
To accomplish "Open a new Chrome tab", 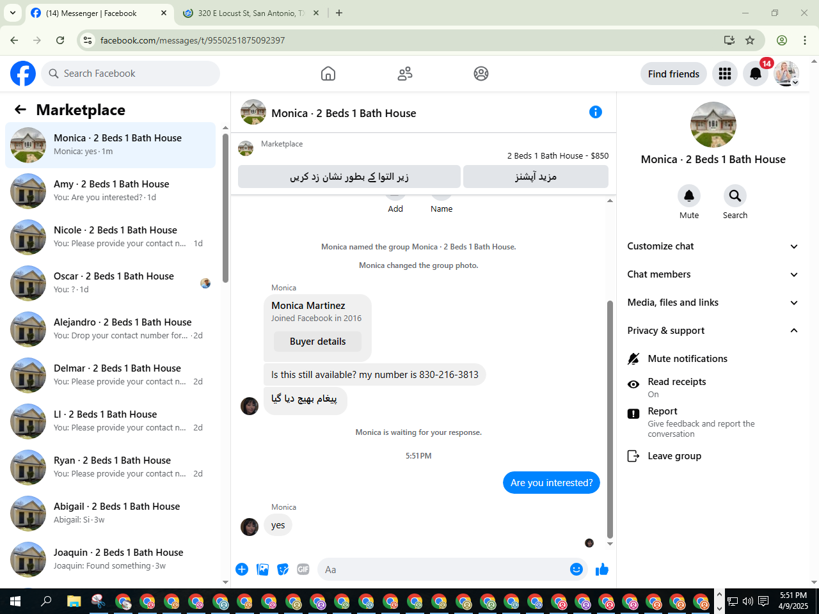I will (339, 13).
